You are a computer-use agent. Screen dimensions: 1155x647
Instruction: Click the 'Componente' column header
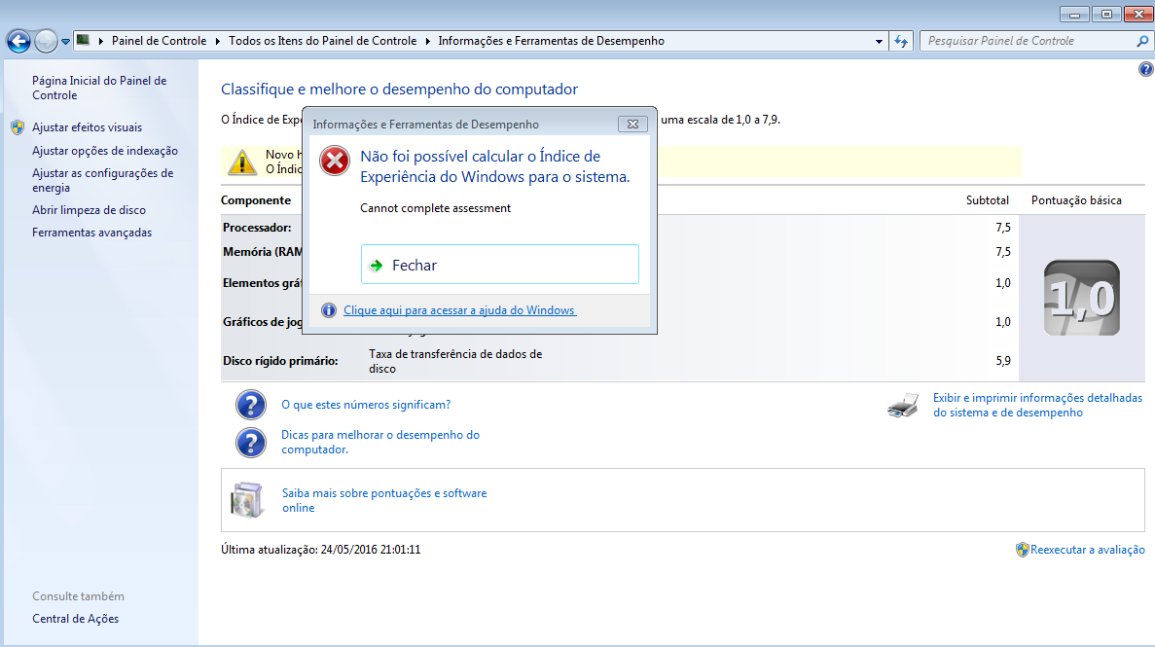click(x=256, y=200)
